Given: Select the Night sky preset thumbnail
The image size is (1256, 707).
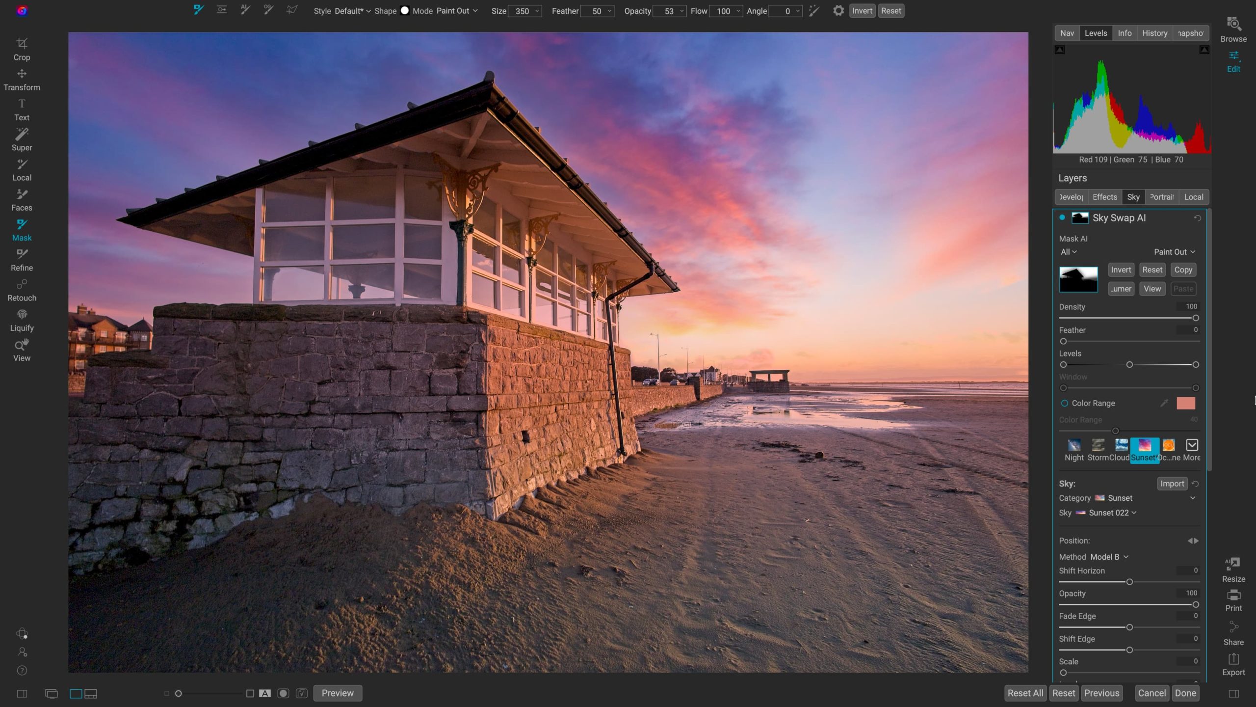Looking at the screenshot, I should (1074, 445).
